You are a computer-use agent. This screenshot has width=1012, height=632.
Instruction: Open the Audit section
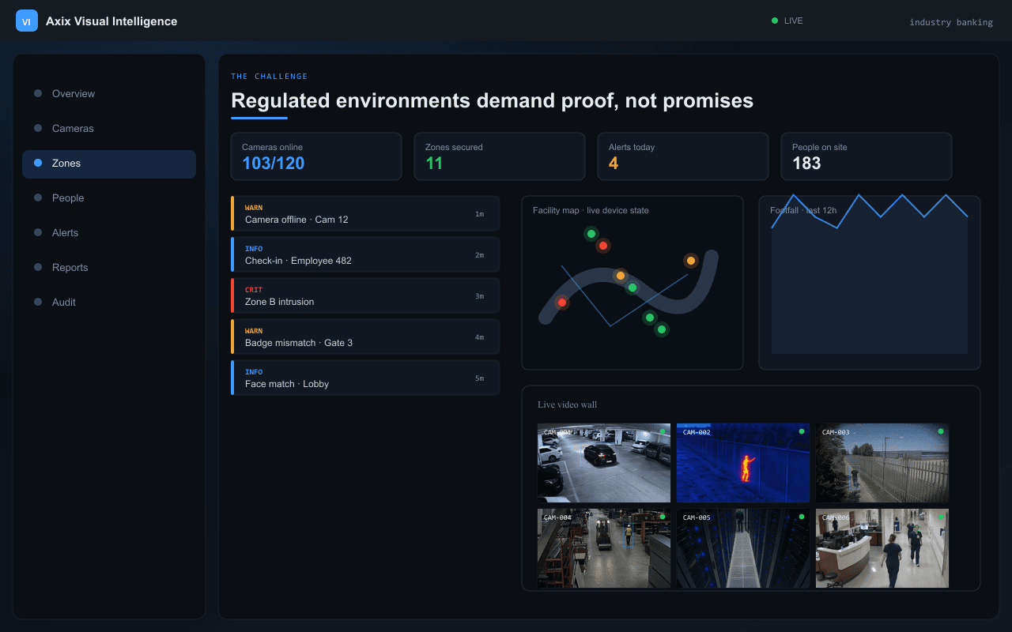[x=109, y=302]
